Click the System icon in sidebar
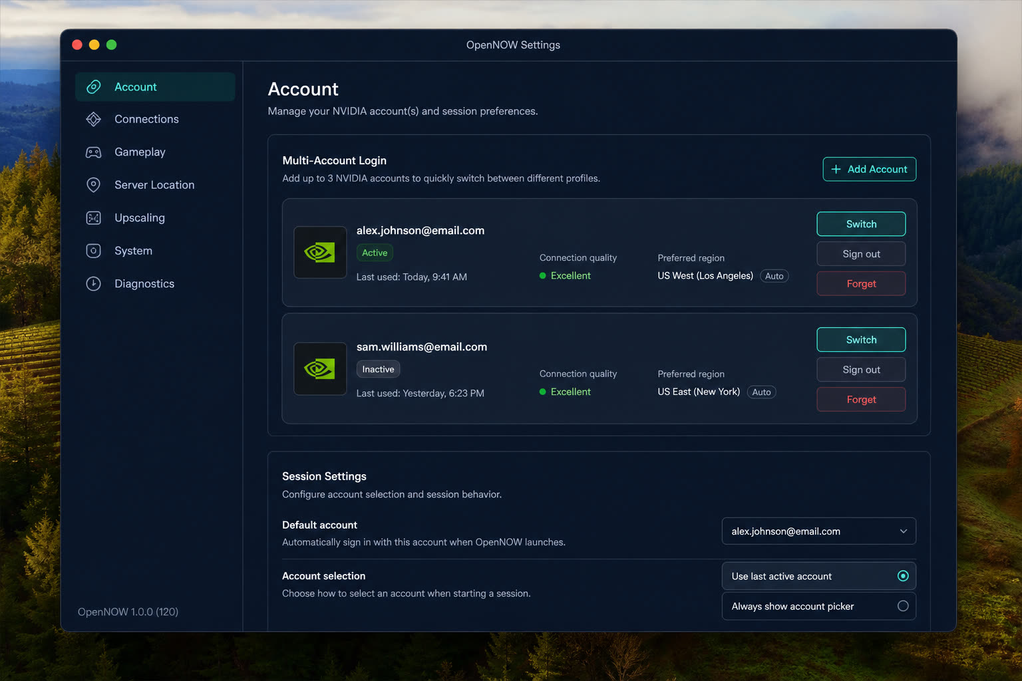 pos(94,251)
